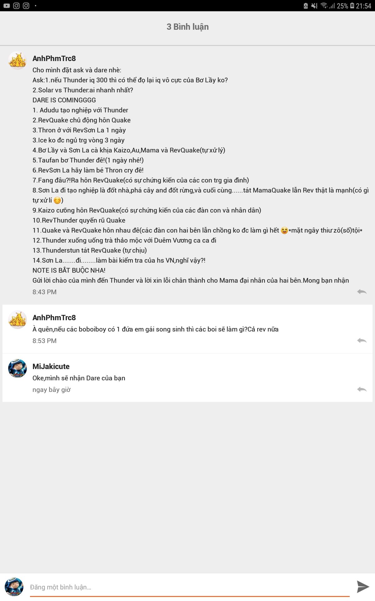Image resolution: width=375 pixels, height=601 pixels.
Task: Tap the Wi-Fi status icon
Action: pyautogui.click(x=324, y=6)
